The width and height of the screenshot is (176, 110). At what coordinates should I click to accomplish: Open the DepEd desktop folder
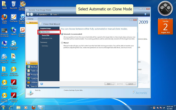(x=4, y=5)
